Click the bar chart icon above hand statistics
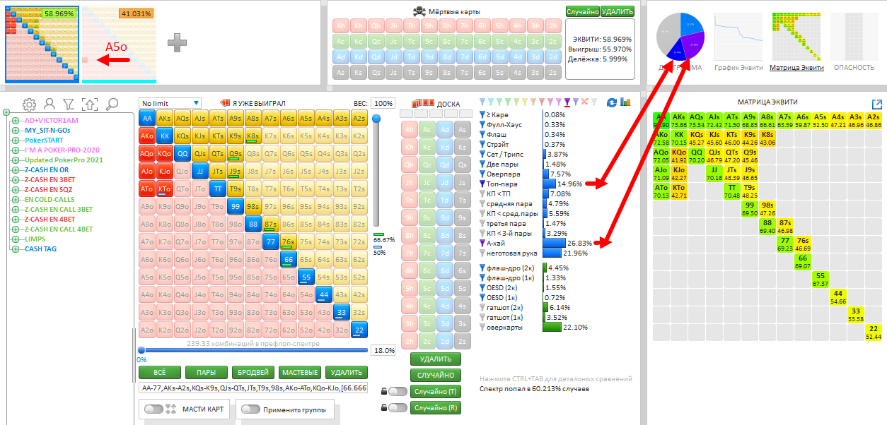Viewport: 887px width, 425px height. 625,102
